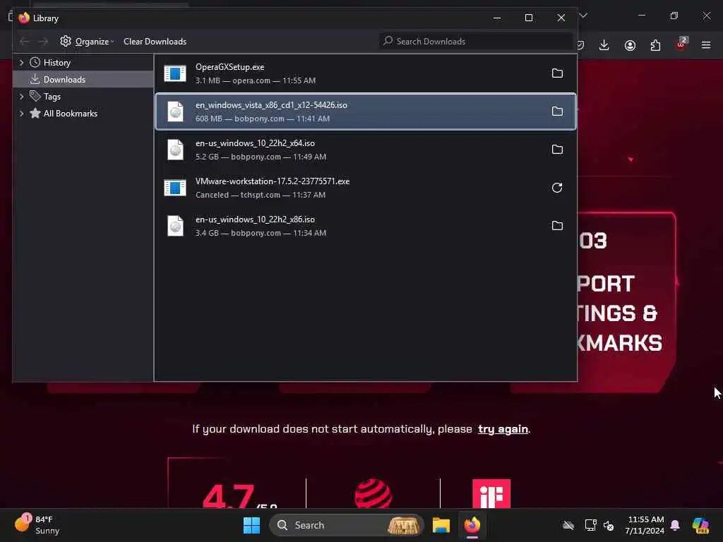Expand the History tree node
723x542 pixels.
pyautogui.click(x=21, y=62)
